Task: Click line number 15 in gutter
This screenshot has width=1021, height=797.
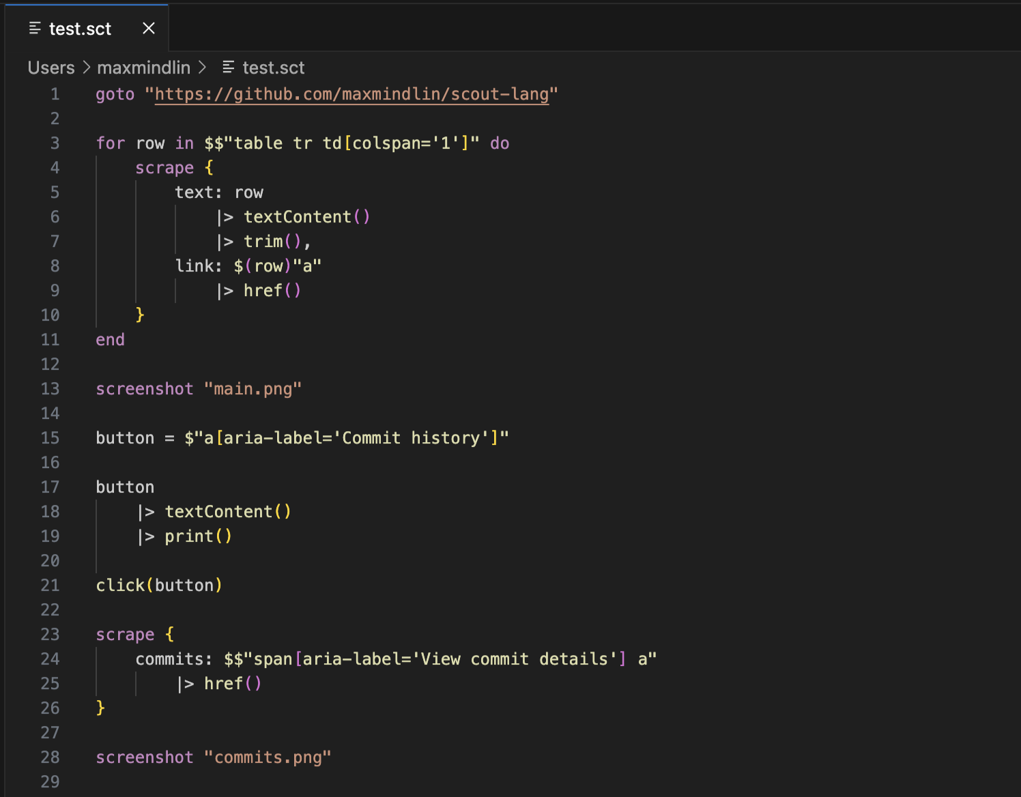Action: pyautogui.click(x=51, y=438)
